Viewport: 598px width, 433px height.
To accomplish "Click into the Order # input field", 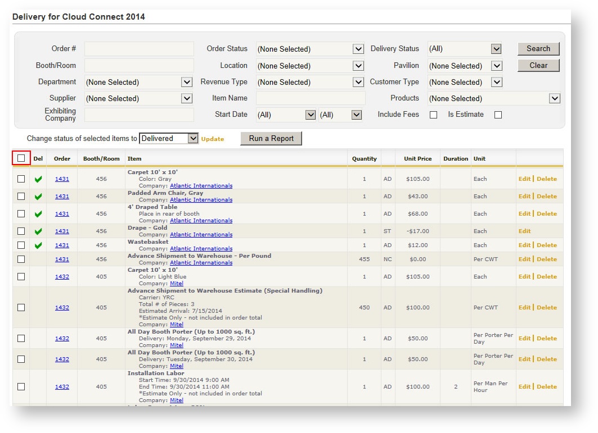I will point(138,49).
